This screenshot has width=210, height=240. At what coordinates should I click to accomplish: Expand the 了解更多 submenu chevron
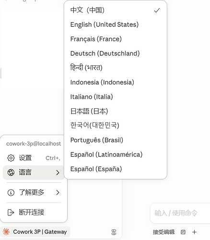(x=58, y=192)
